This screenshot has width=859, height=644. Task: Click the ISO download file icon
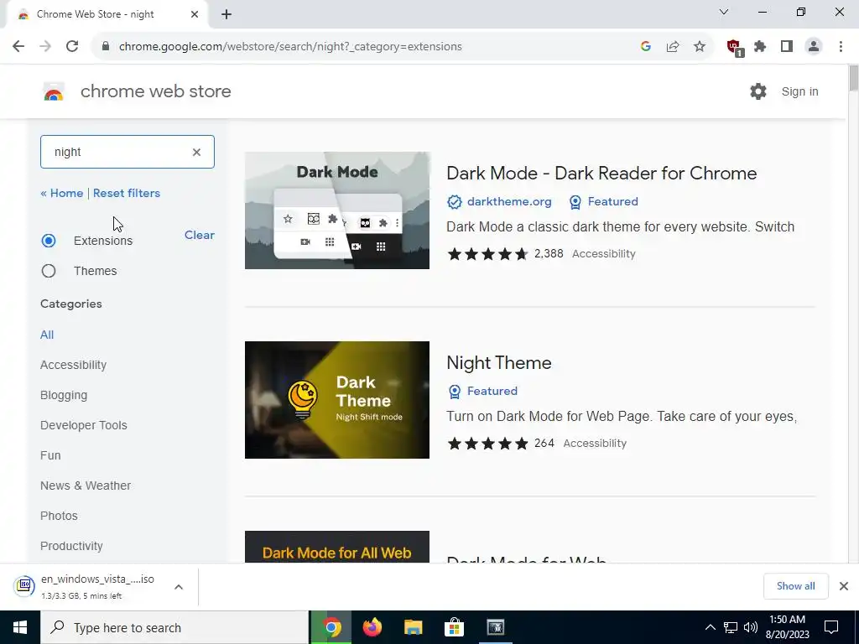[x=24, y=586]
